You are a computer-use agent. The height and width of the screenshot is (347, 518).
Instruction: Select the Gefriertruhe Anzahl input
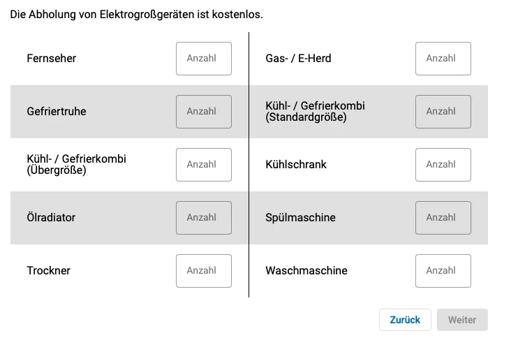(204, 112)
